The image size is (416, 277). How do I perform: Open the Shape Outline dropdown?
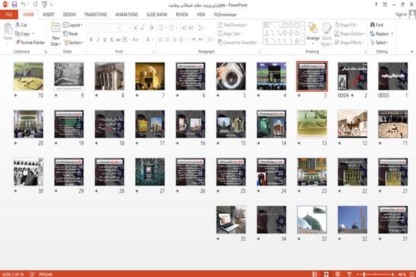point(349,34)
